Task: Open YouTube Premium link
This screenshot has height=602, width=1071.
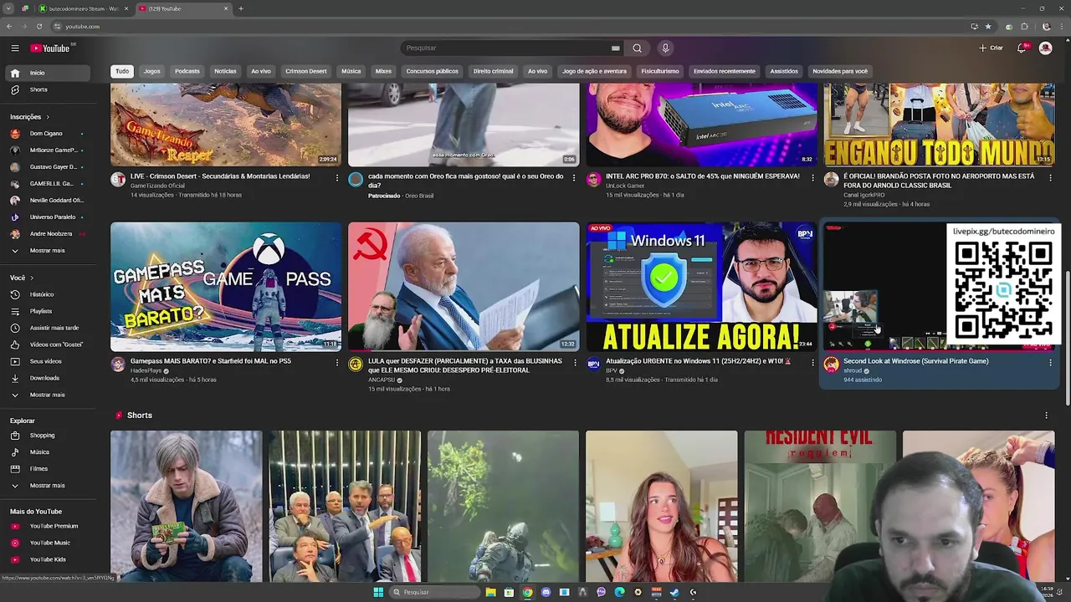Action: [x=49, y=526]
